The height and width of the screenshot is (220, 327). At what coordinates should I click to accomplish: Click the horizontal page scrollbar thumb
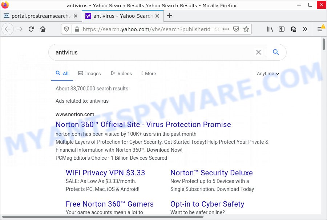click(x=102, y=217)
